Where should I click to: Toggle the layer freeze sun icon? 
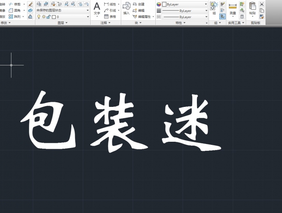coord(44,17)
